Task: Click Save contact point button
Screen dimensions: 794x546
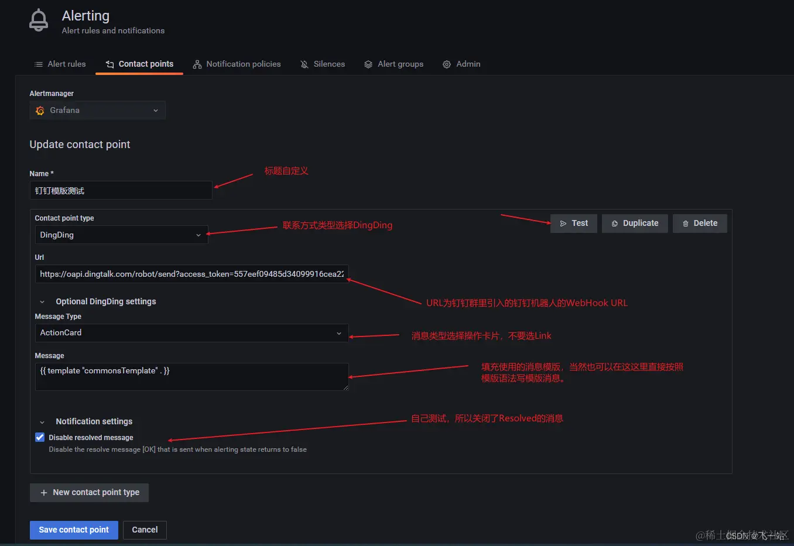Action: (x=74, y=530)
